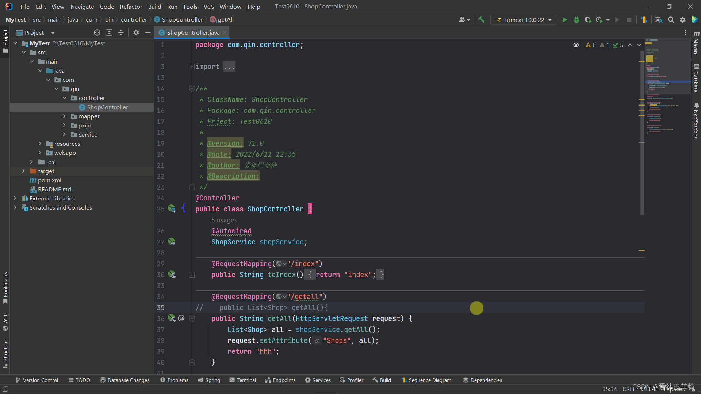The width and height of the screenshot is (701, 394).
Task: Open the Translate plugin icon
Action: coord(659,20)
